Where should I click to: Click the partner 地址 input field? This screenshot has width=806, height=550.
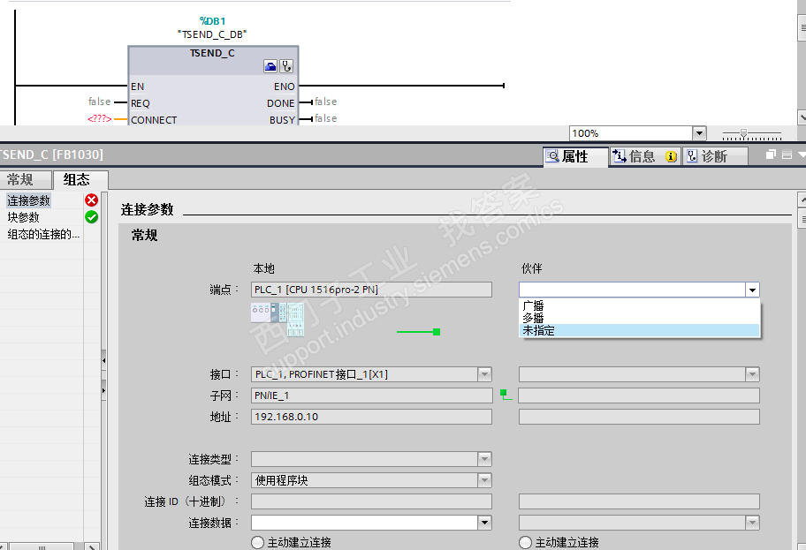639,417
